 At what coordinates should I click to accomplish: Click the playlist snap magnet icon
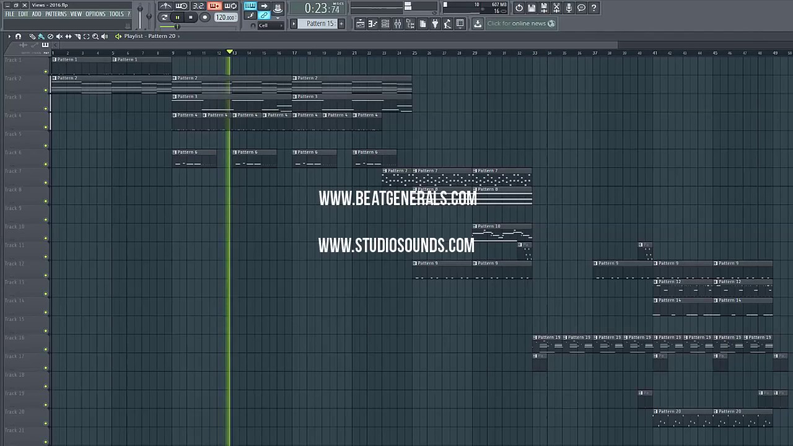tap(18, 36)
